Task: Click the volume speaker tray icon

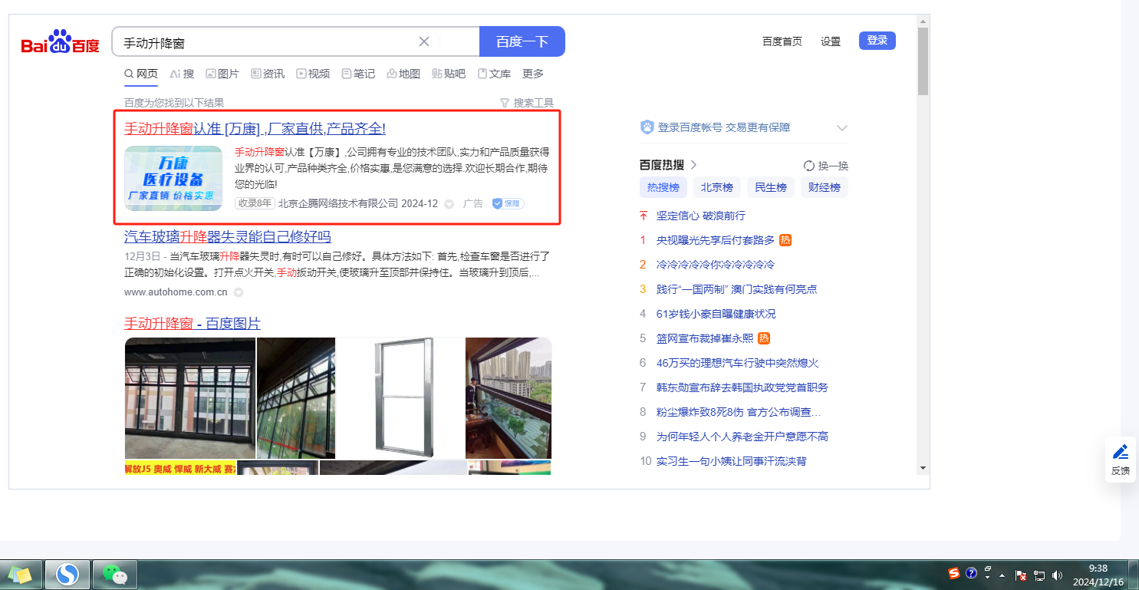Action: (1058, 575)
